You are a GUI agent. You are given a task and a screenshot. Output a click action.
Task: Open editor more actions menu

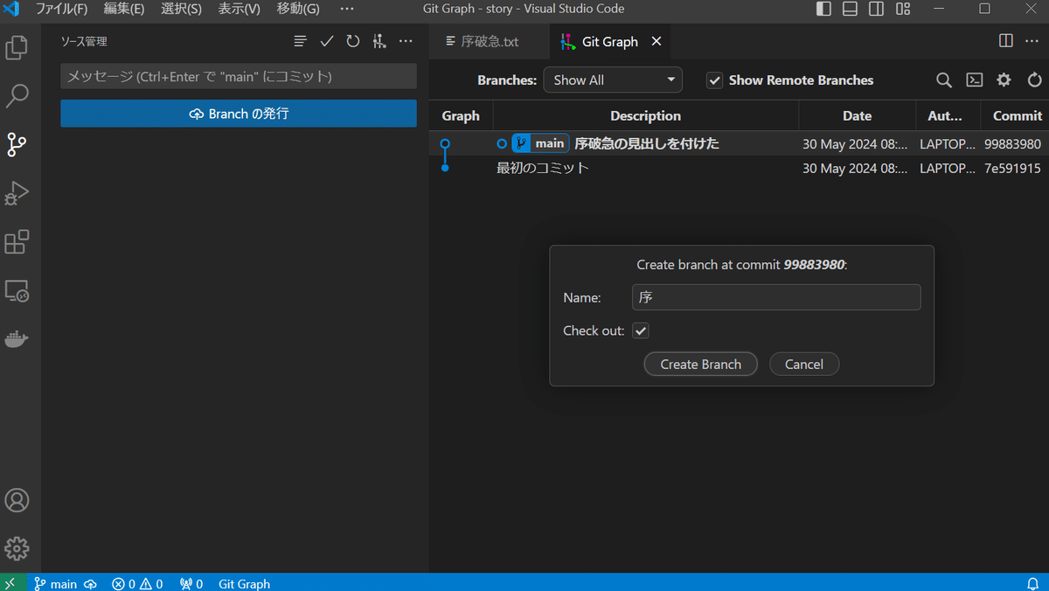pyautogui.click(x=1032, y=41)
